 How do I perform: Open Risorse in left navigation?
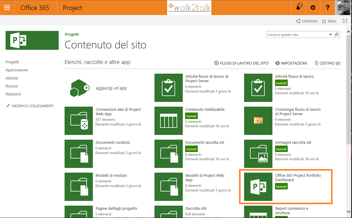coord(12,86)
